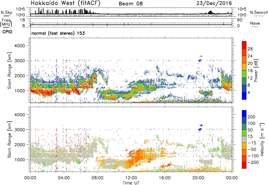The image size is (268, 185).
Task: Click the gray segment of velocity colorbar
Action: 244,139
